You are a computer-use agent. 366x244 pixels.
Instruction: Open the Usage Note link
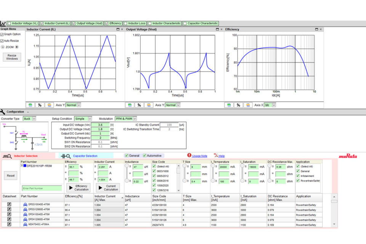point(199,156)
